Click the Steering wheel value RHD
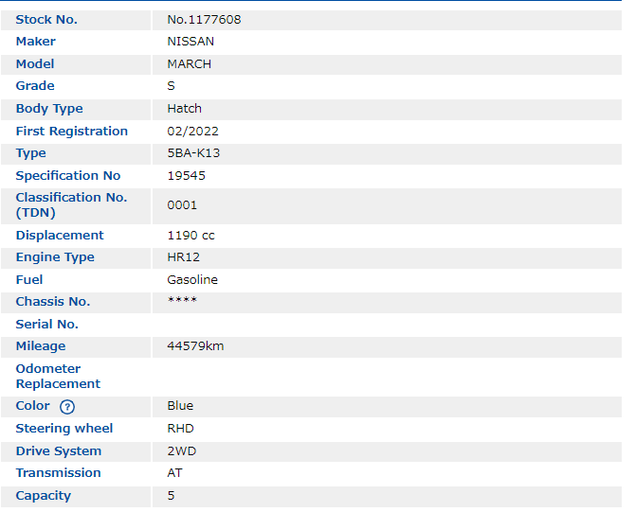This screenshot has height=512, width=635. 180,429
